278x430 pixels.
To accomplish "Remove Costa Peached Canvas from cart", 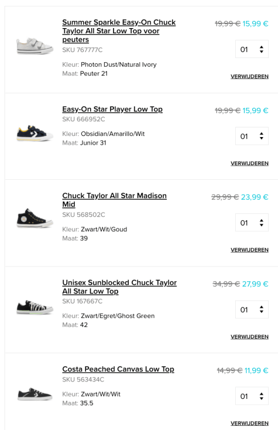I will 249,424.
